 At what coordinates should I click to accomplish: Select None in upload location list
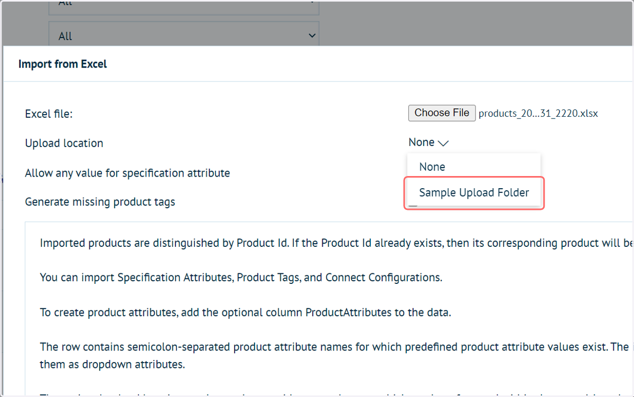click(474, 167)
